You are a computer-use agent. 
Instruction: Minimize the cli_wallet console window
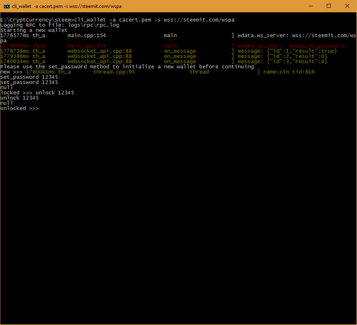click(311, 6)
